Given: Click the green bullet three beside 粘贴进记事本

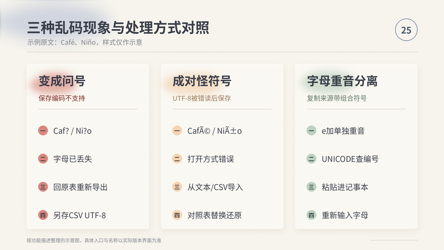Looking at the screenshot, I should 312,187.
